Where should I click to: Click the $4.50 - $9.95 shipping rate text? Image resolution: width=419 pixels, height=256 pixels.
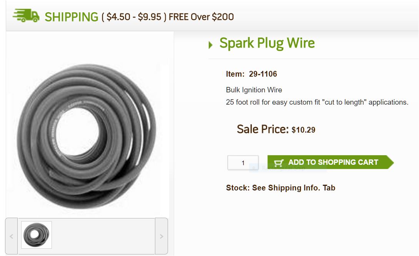(134, 17)
